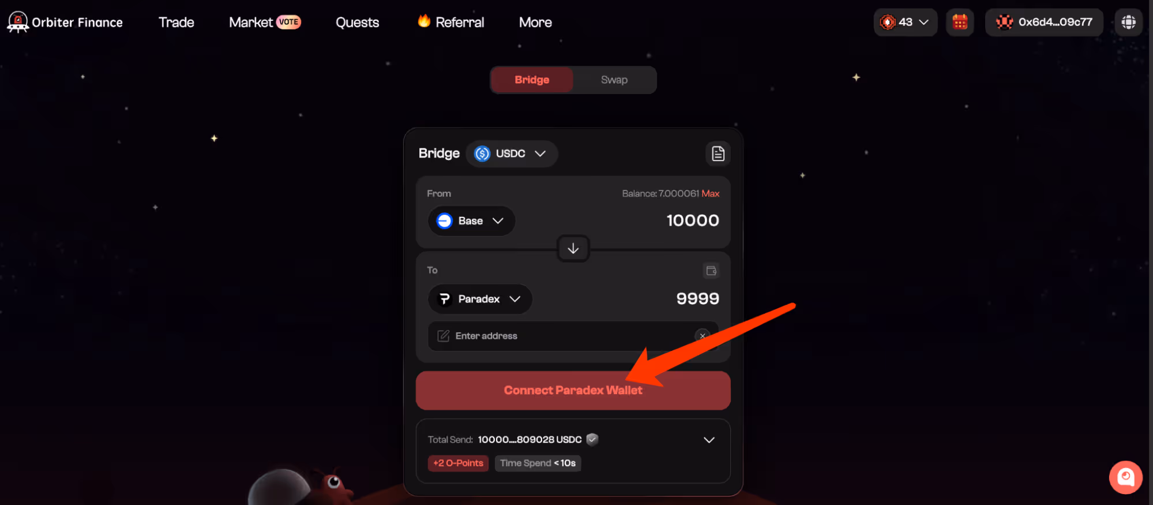Click the Connect Paradex Wallet button

tap(573, 390)
